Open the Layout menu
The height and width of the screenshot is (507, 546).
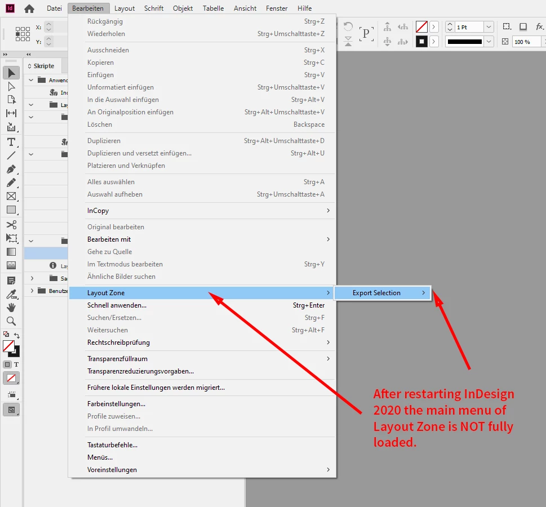coord(125,8)
